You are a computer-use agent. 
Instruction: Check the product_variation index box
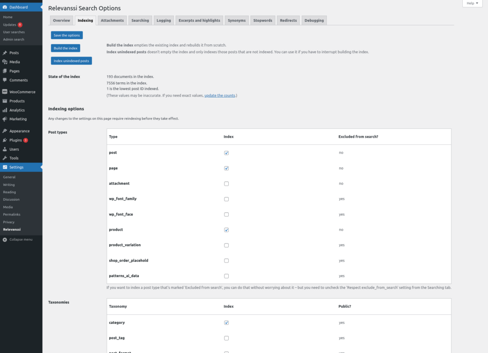coord(226,245)
